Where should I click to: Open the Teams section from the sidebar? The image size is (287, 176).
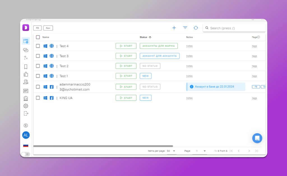(x=26, y=82)
